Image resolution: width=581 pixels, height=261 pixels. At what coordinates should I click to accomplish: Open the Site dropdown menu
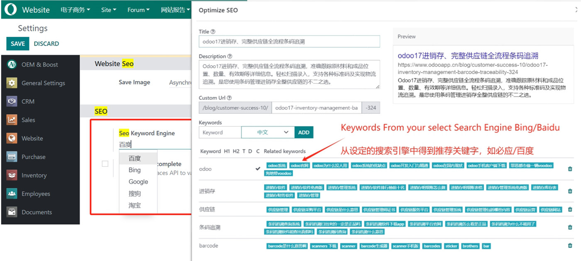pyautogui.click(x=109, y=10)
